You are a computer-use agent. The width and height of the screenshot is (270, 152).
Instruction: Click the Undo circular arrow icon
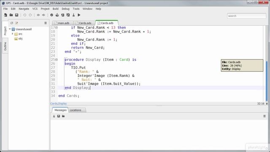pos(25,15)
